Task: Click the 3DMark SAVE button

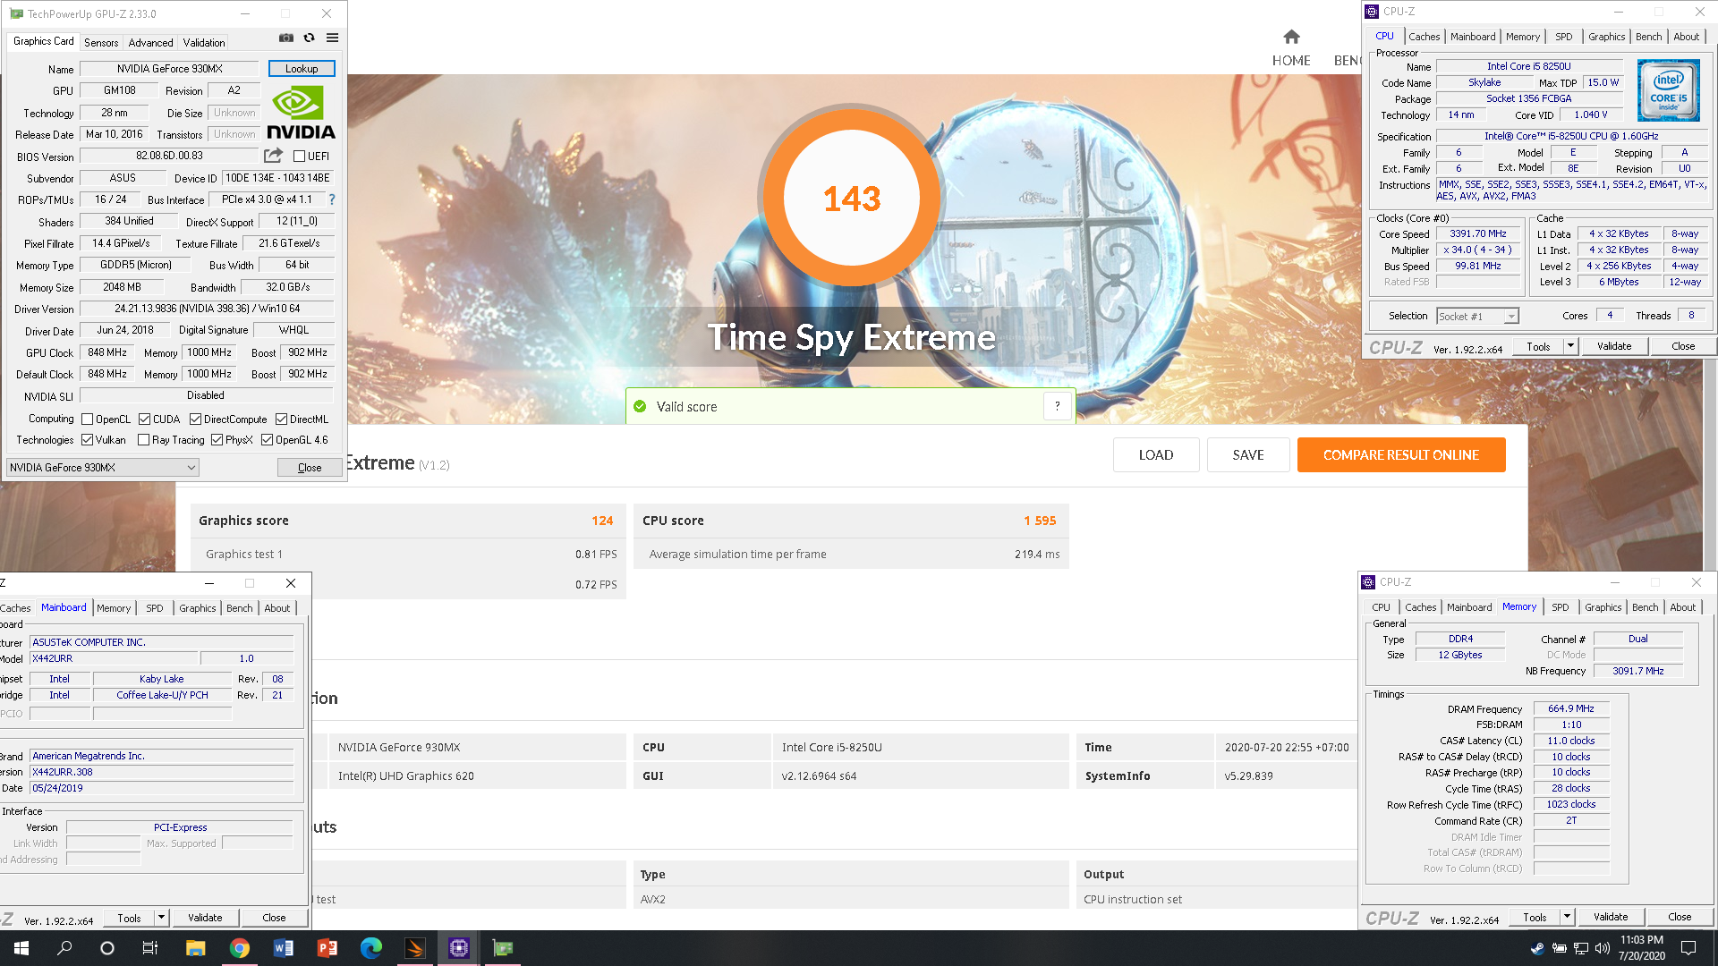Action: (1248, 455)
